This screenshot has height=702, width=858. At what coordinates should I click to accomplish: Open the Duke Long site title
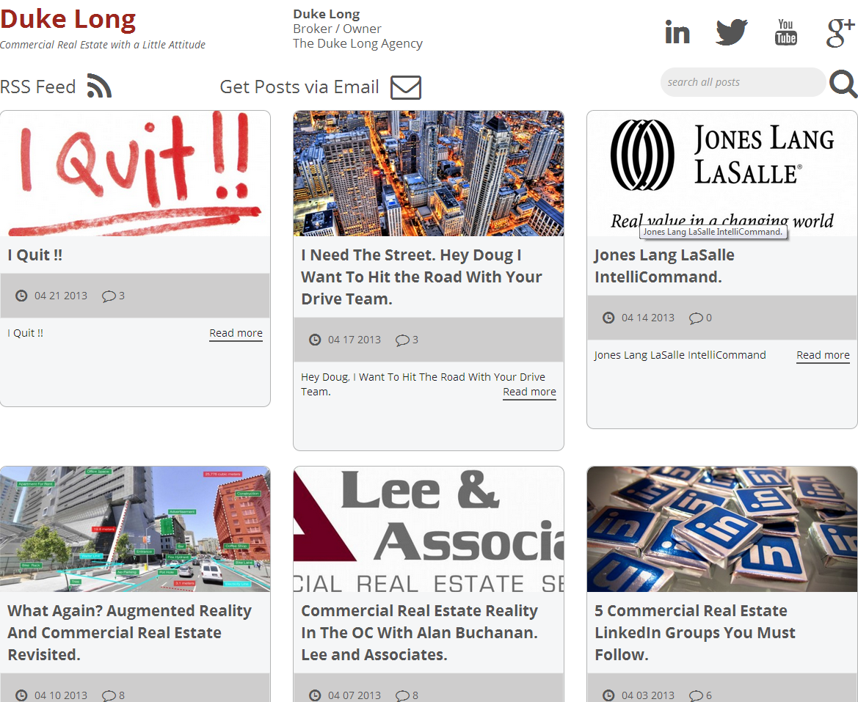pyautogui.click(x=68, y=18)
